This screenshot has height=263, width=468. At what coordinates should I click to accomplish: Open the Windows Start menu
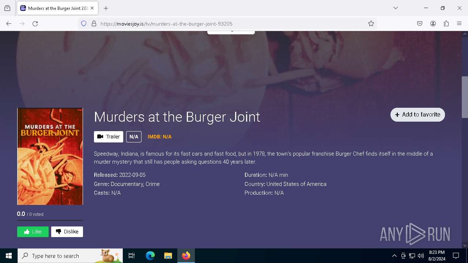9,256
